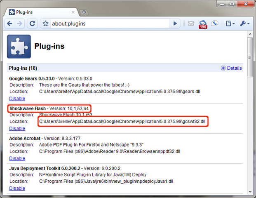
Task: Expand plug-in Details
Action: coord(231,68)
